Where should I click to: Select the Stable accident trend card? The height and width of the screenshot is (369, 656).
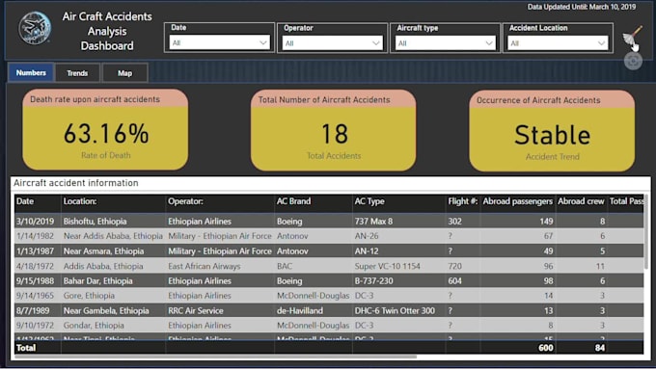552,131
